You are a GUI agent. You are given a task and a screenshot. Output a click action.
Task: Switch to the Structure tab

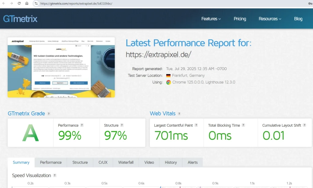pos(80,162)
